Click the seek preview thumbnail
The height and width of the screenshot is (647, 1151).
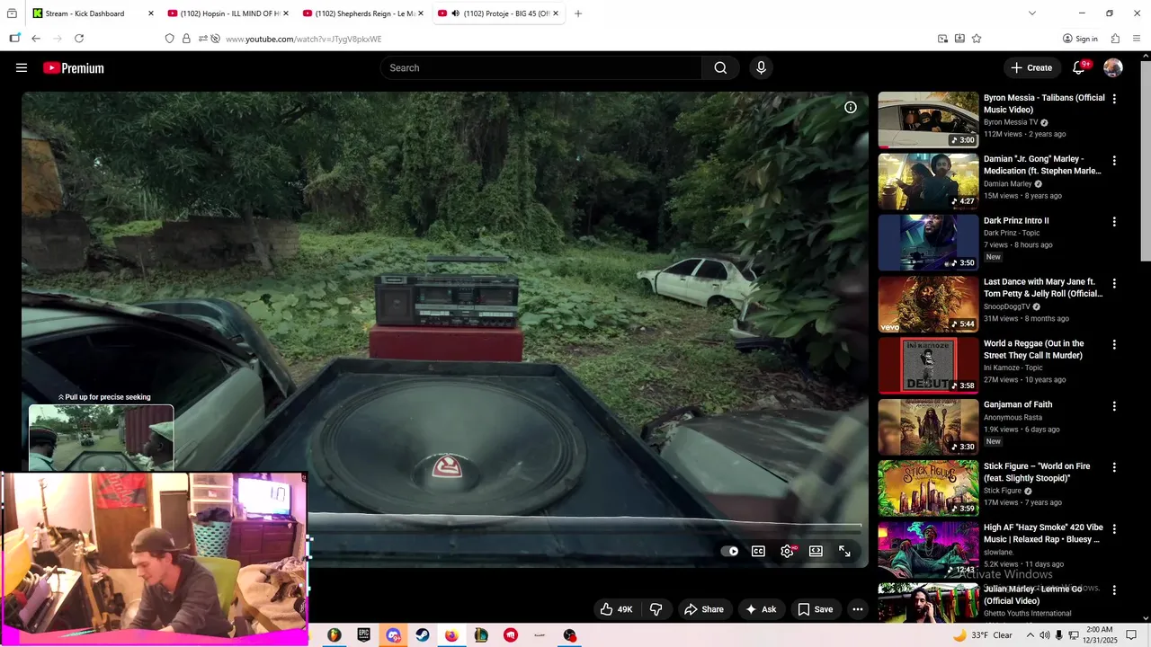click(x=102, y=438)
